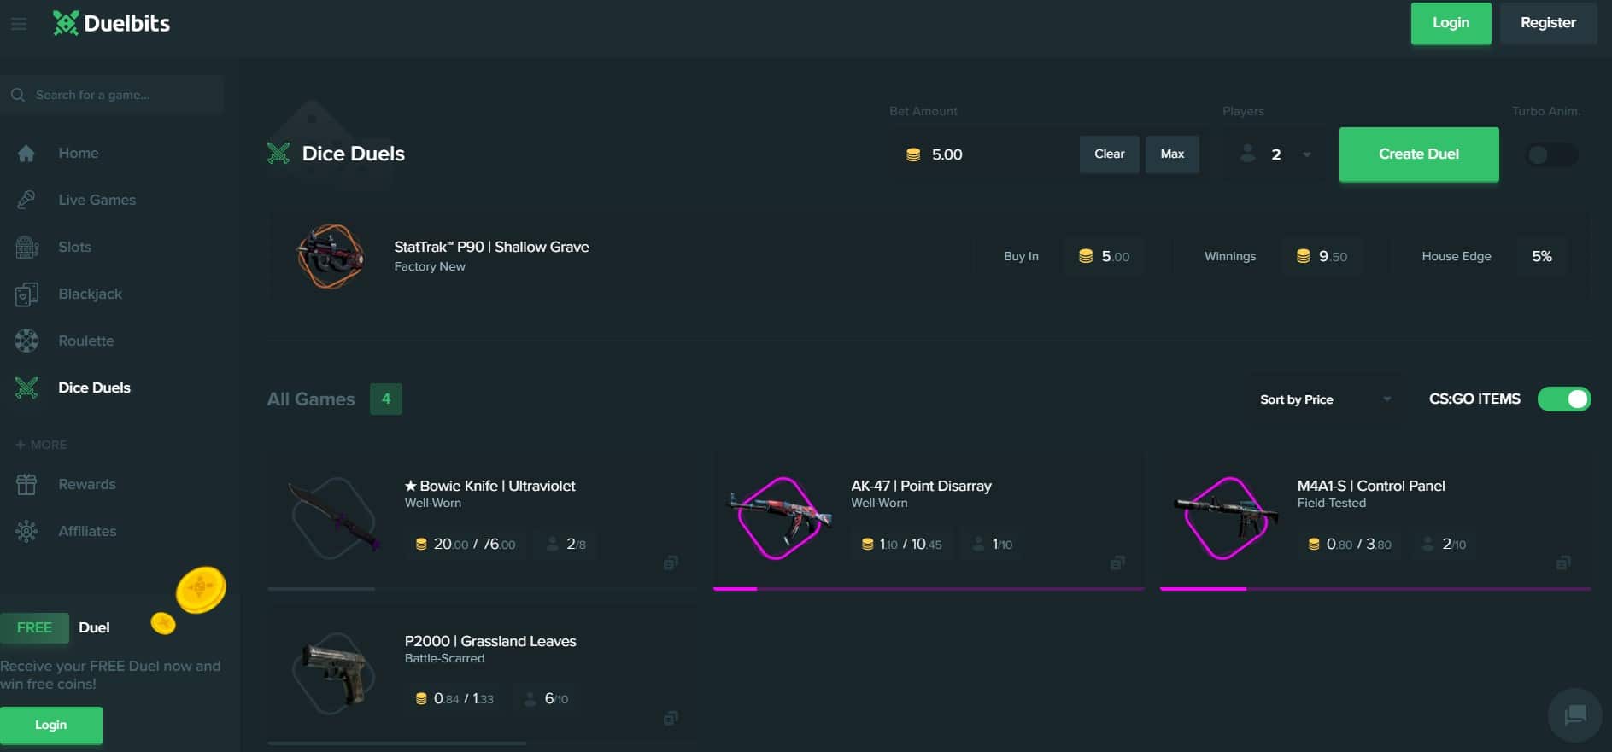Click Buy In 5.00 value
The image size is (1612, 752).
[x=1105, y=256]
